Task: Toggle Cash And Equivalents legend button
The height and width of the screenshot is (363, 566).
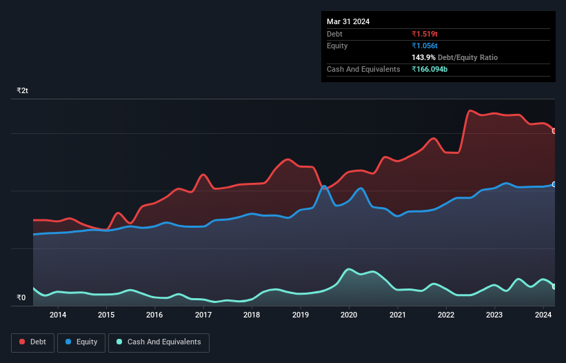Action: coord(159,342)
